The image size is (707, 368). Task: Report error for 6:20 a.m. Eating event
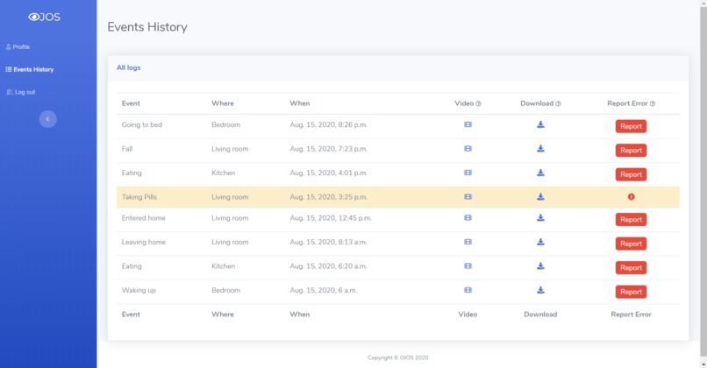pyautogui.click(x=631, y=267)
